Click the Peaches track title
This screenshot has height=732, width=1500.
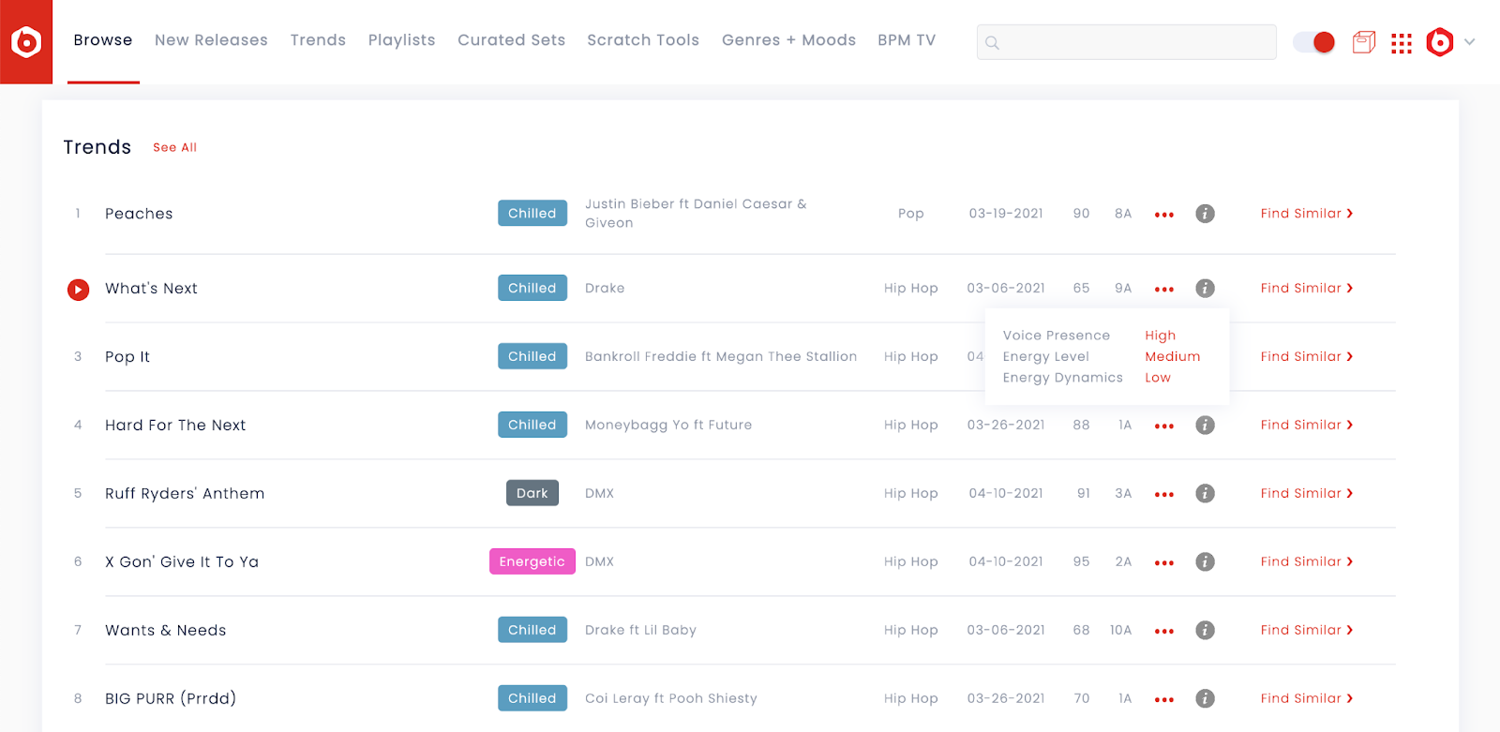tap(139, 214)
